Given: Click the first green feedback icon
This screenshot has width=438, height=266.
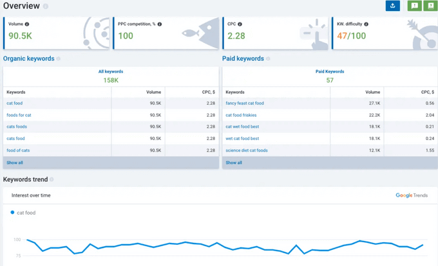Looking at the screenshot, I should tap(415, 6).
